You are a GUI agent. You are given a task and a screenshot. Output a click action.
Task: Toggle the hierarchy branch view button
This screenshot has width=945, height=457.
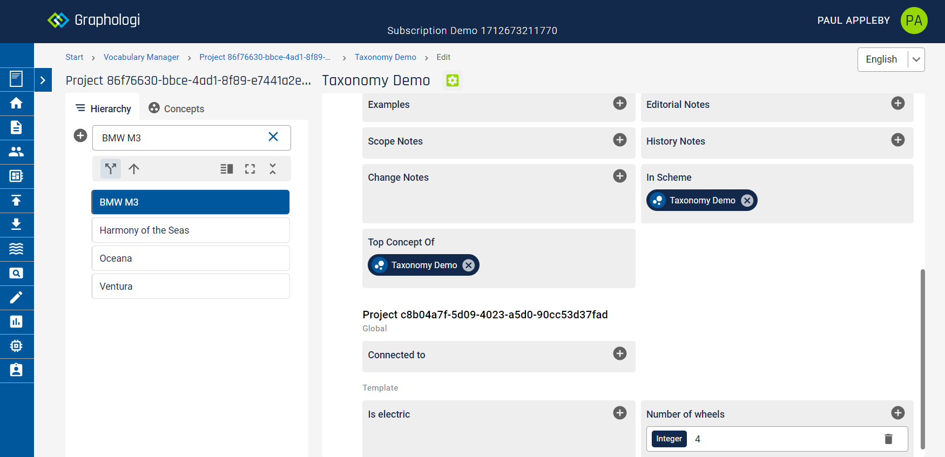pos(111,169)
